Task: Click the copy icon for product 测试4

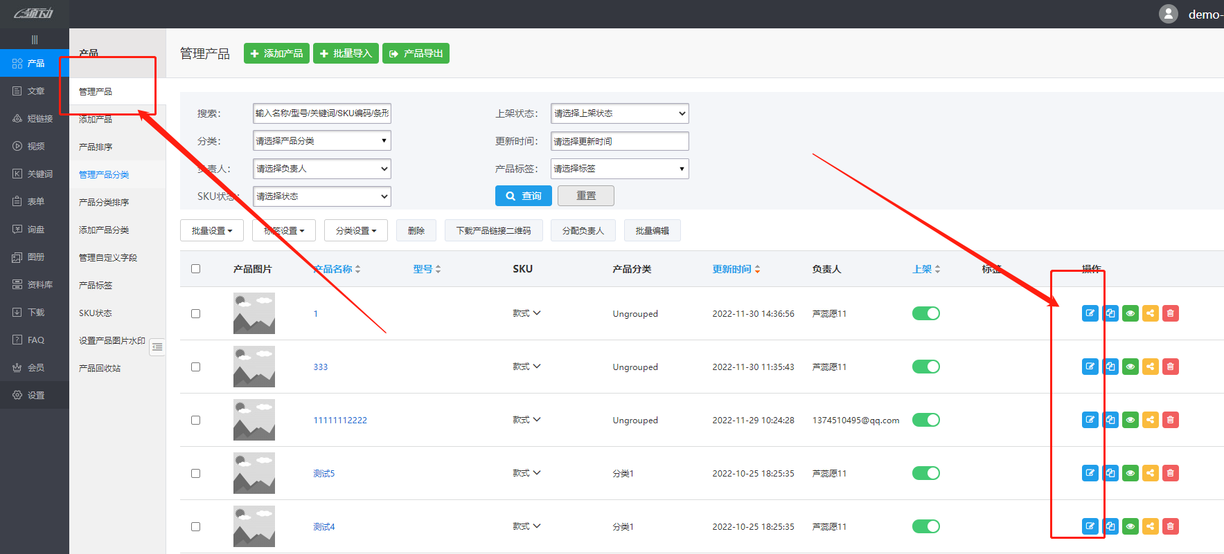Action: tap(1110, 526)
